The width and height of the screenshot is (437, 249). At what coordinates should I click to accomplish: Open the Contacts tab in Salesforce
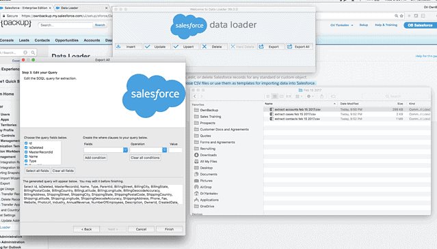(42, 40)
